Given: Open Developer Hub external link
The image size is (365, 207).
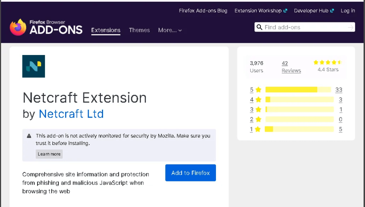Looking at the screenshot, I should [314, 11].
